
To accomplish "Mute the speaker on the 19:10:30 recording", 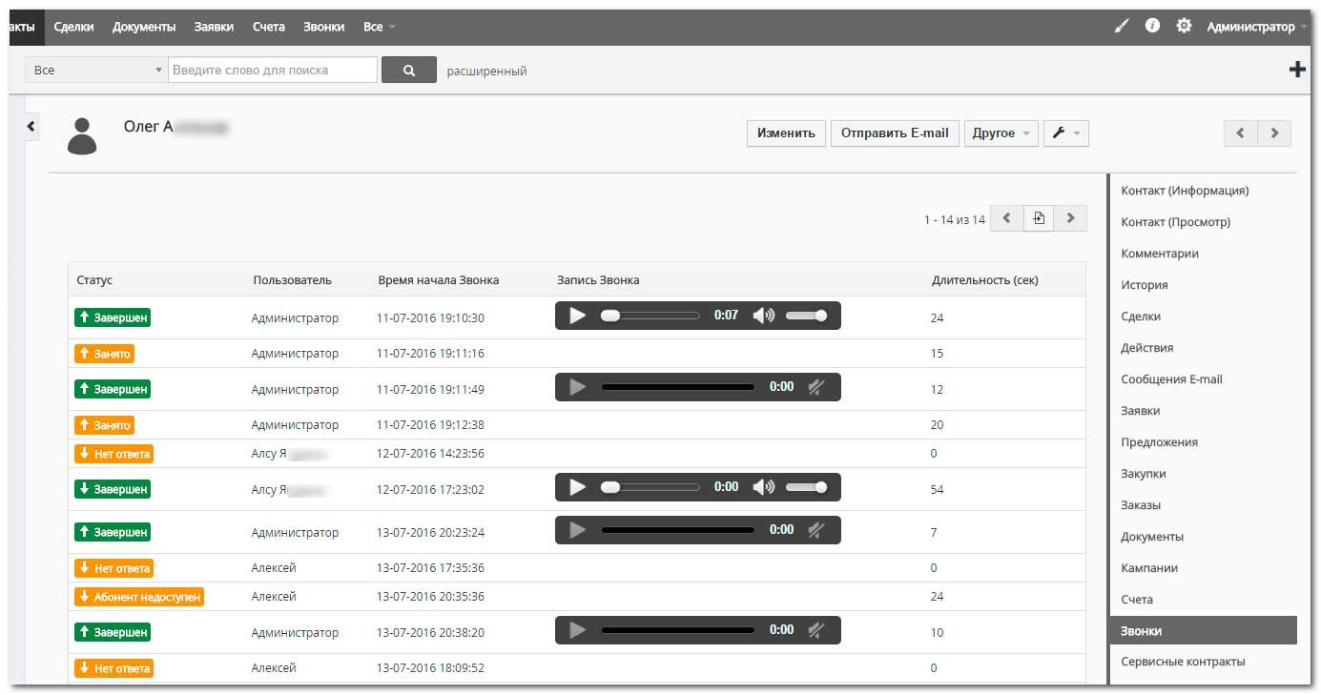I will 763,316.
